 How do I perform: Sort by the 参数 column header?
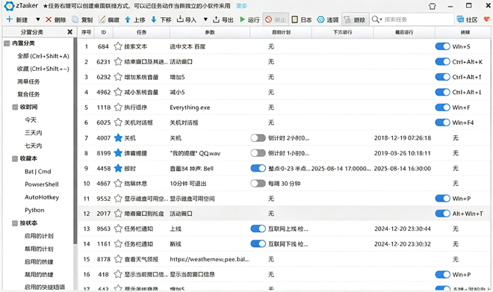210,32
